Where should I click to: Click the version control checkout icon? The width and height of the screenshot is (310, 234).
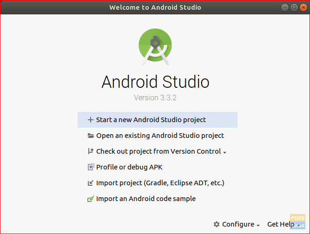click(x=91, y=151)
